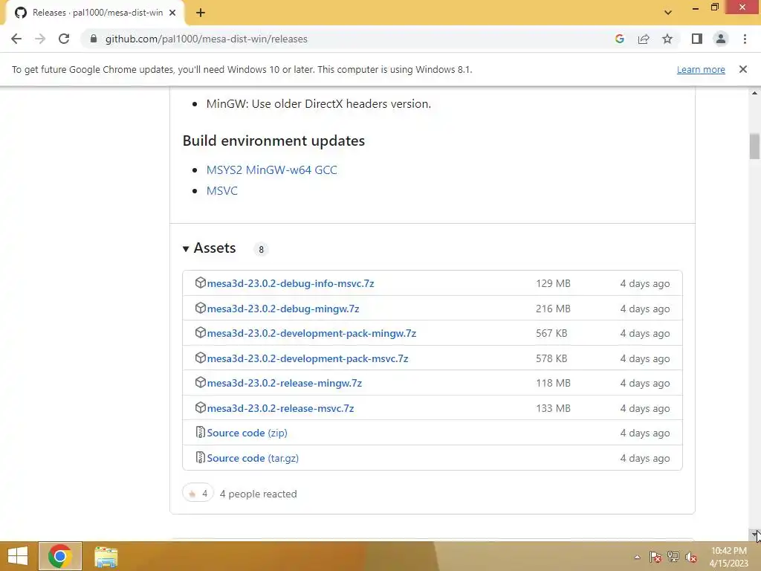Reload the GitHub releases page
Image resolution: width=761 pixels, height=571 pixels.
point(64,39)
